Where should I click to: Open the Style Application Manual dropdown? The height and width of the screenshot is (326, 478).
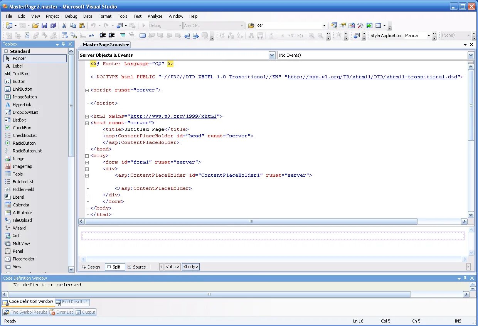(x=429, y=35)
